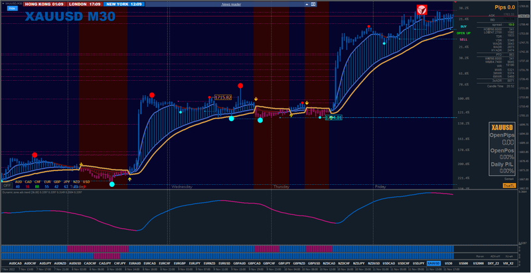
Task: Select the CHFJPY symbol button
Action: (119, 263)
